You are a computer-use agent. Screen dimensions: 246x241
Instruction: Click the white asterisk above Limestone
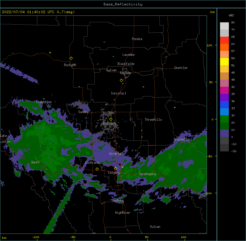44,99
